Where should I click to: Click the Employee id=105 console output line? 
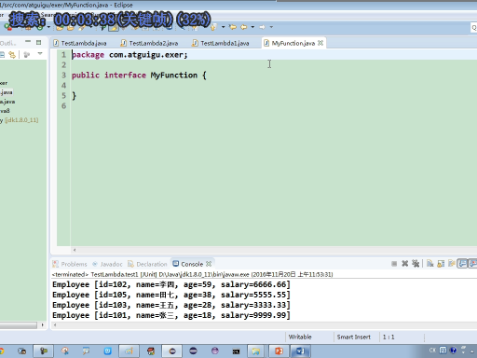(171, 295)
